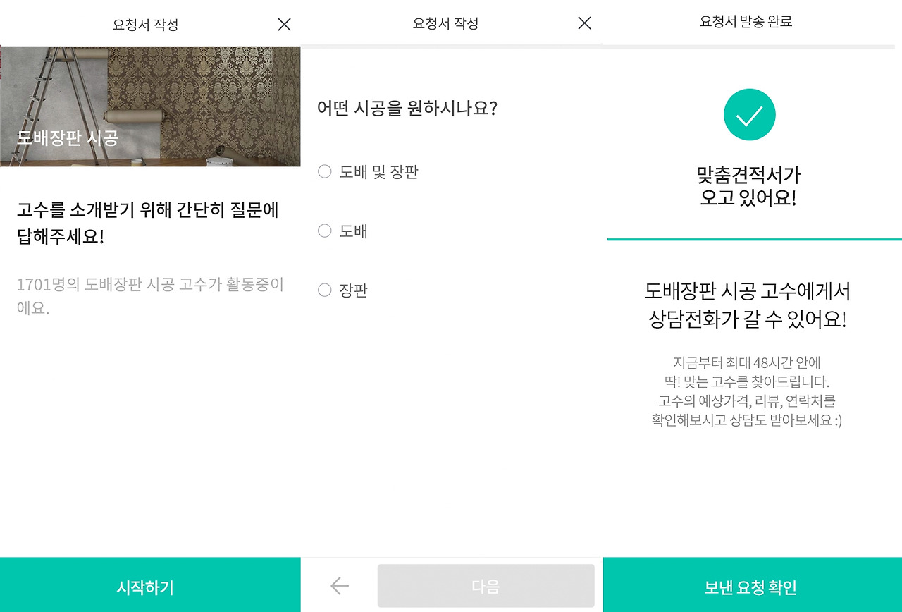Click the green checkmark success icon
This screenshot has height=612, width=902.
click(x=748, y=114)
